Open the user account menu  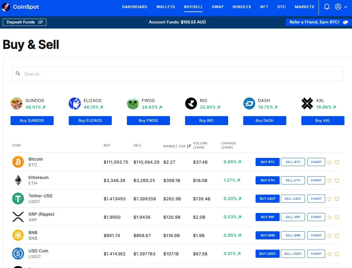[x=341, y=7]
